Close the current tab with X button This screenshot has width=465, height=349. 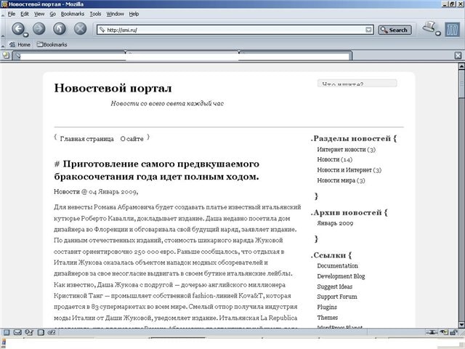point(458,55)
